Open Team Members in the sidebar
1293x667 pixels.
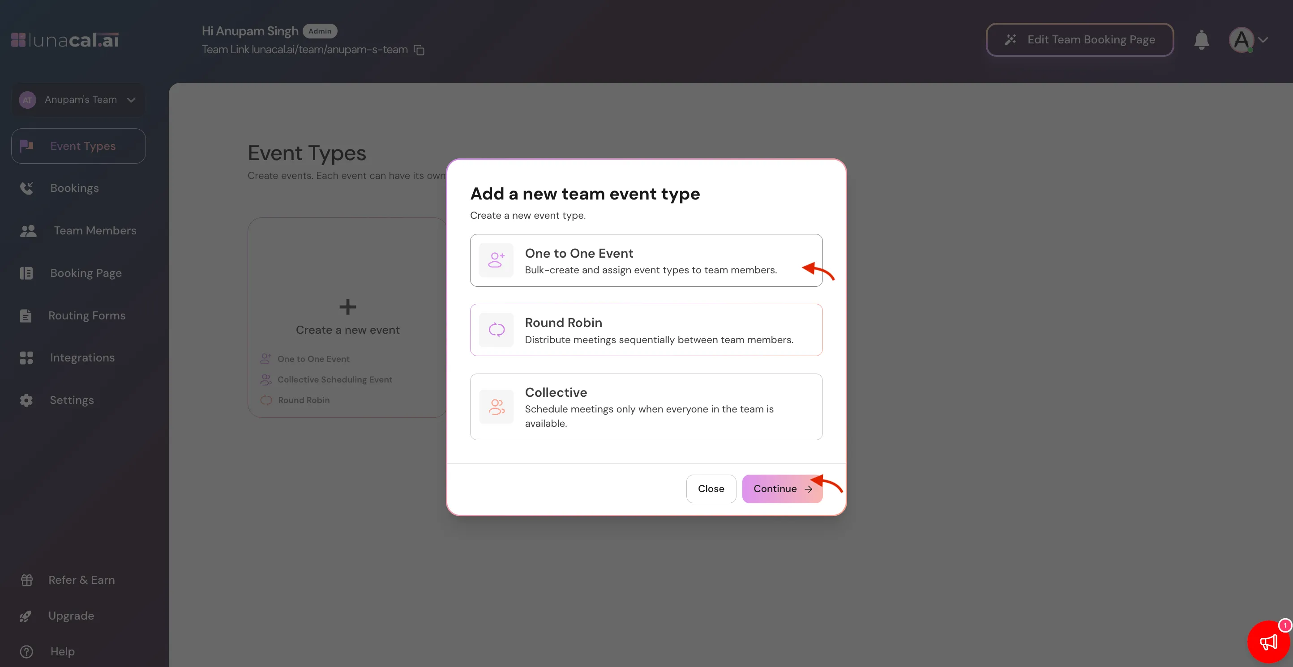[x=94, y=231]
